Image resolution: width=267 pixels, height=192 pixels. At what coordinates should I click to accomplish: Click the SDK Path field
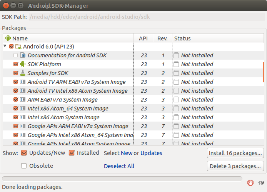tap(147, 17)
